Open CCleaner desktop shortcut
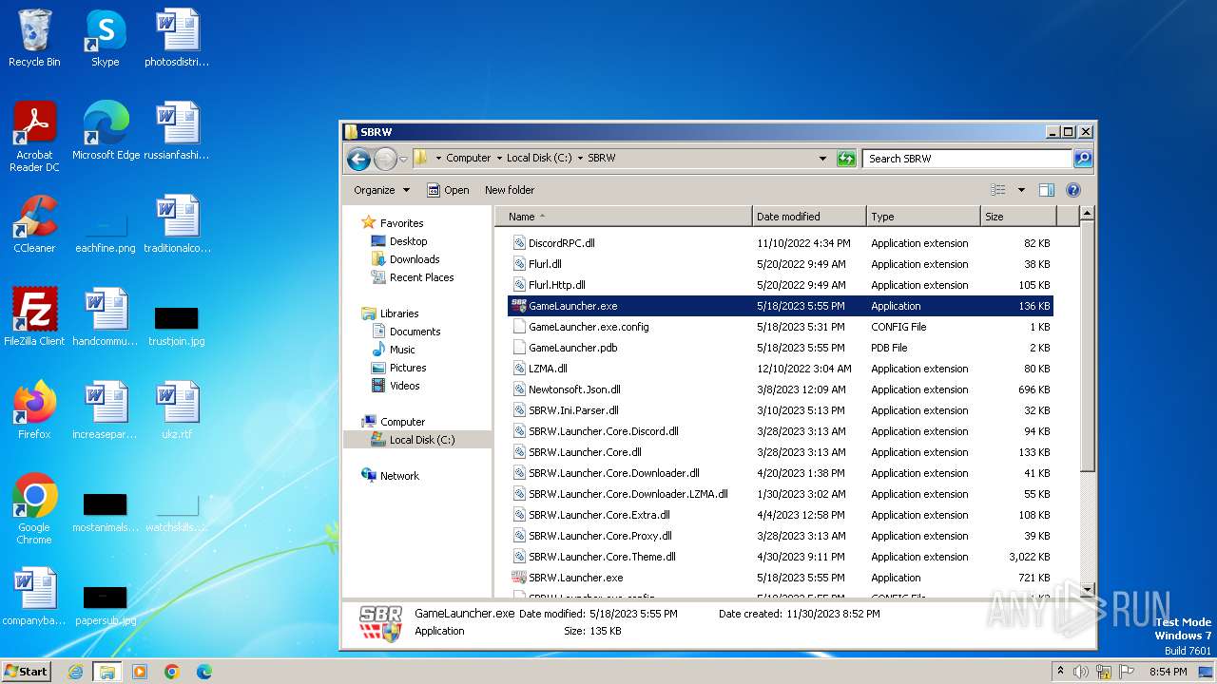This screenshot has height=684, width=1217. pos(34,224)
